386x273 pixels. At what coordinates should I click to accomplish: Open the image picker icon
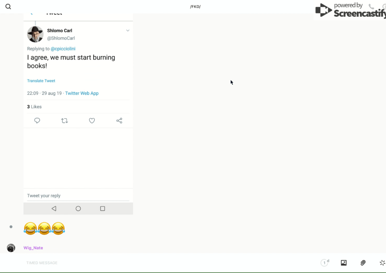click(344, 263)
